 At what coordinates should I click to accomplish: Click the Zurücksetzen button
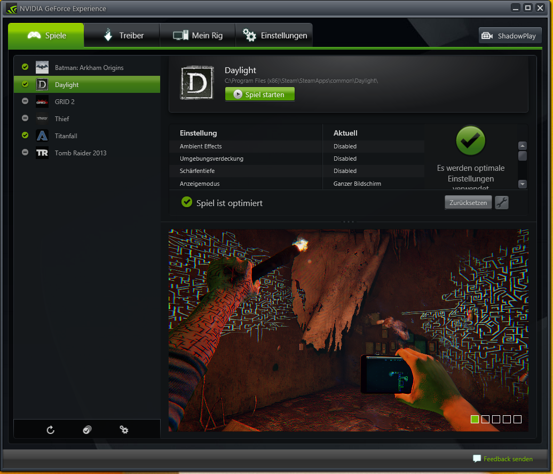[x=468, y=202]
